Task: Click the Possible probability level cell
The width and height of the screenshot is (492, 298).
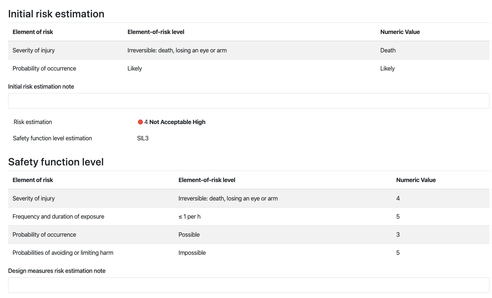Action: coord(189,235)
